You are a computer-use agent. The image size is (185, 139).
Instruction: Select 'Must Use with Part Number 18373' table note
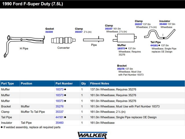click(x=138, y=107)
